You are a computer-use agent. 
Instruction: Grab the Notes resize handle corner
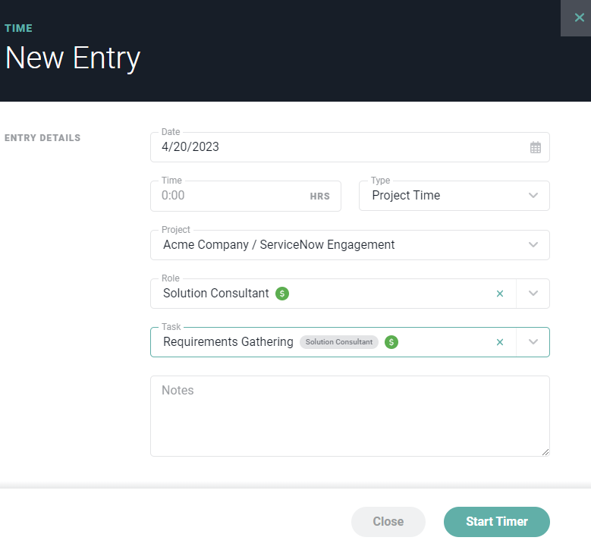[x=545, y=452]
